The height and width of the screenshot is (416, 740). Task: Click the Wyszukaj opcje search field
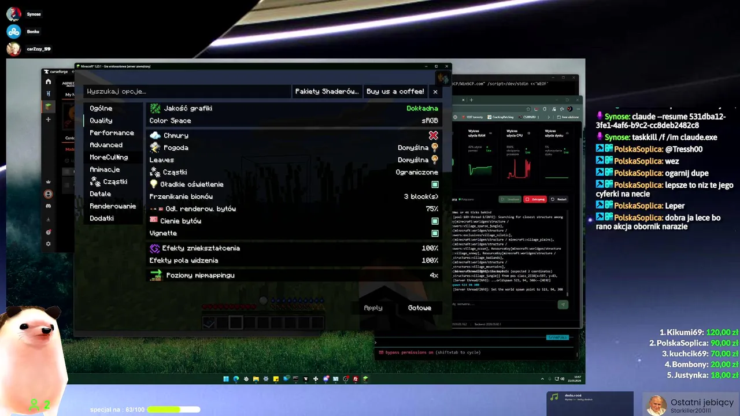pos(188,91)
